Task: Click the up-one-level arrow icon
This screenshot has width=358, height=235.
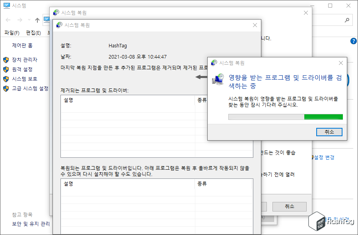Action: (x=37, y=20)
